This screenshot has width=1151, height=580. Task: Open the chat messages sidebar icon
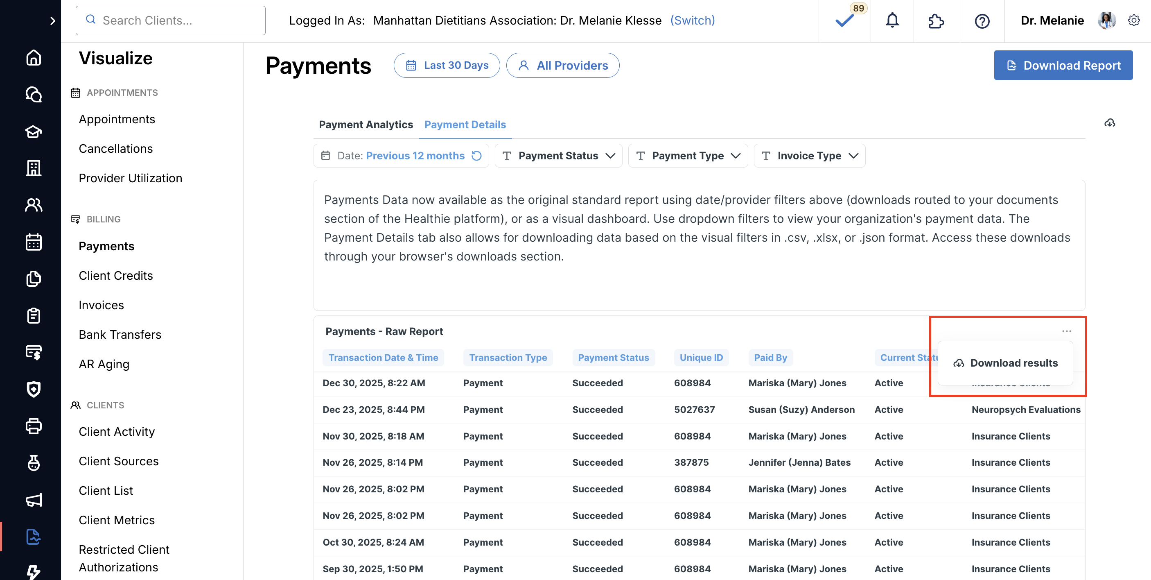[34, 94]
